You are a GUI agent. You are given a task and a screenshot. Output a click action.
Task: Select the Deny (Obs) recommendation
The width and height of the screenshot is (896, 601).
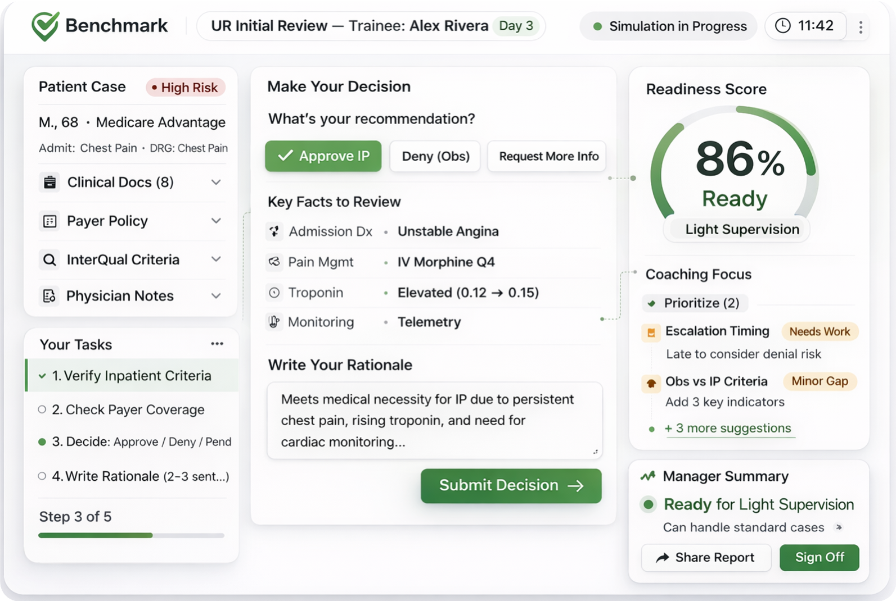(x=435, y=156)
